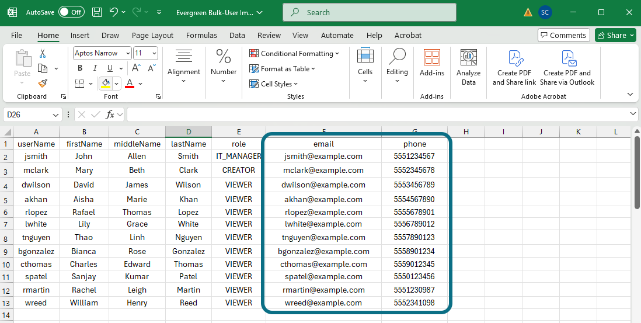Click the Insert Function fx icon

point(110,115)
